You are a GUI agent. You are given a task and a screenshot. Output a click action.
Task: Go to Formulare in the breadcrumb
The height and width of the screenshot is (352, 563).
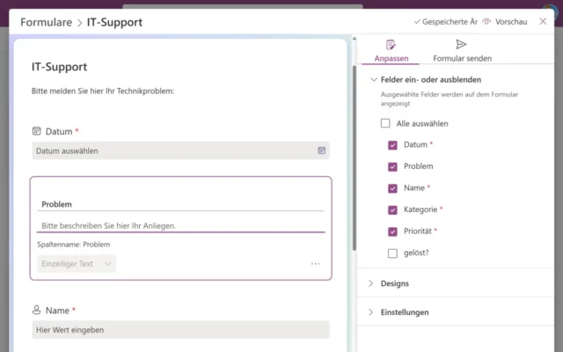[x=45, y=22]
